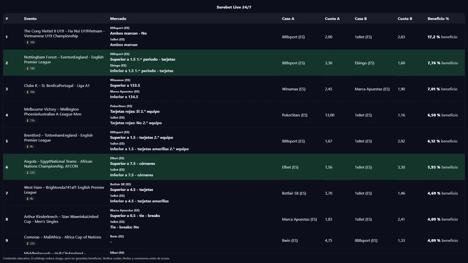
Task: Click Ebingo (ES) in the Casa B column
Action: click(x=364, y=63)
